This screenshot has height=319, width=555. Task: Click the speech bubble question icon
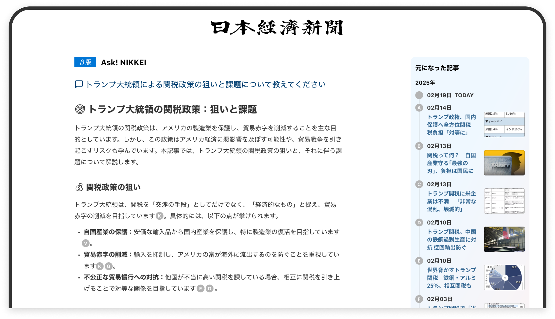[79, 84]
